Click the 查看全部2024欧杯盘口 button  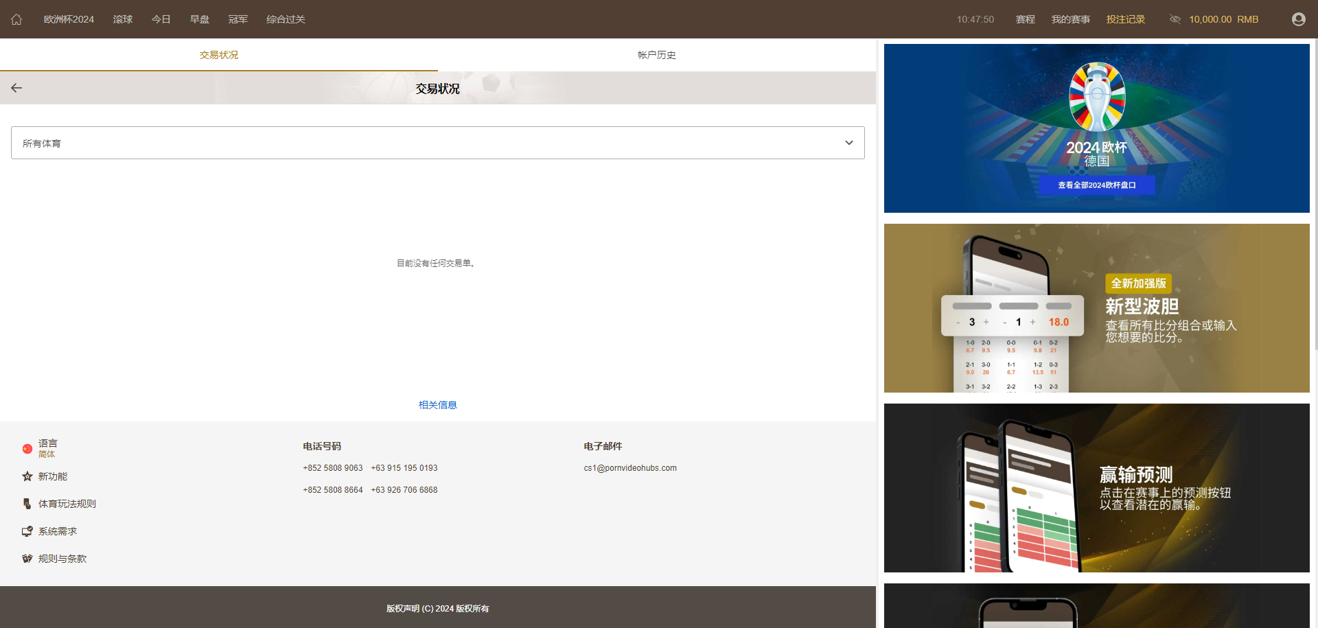tap(1096, 185)
